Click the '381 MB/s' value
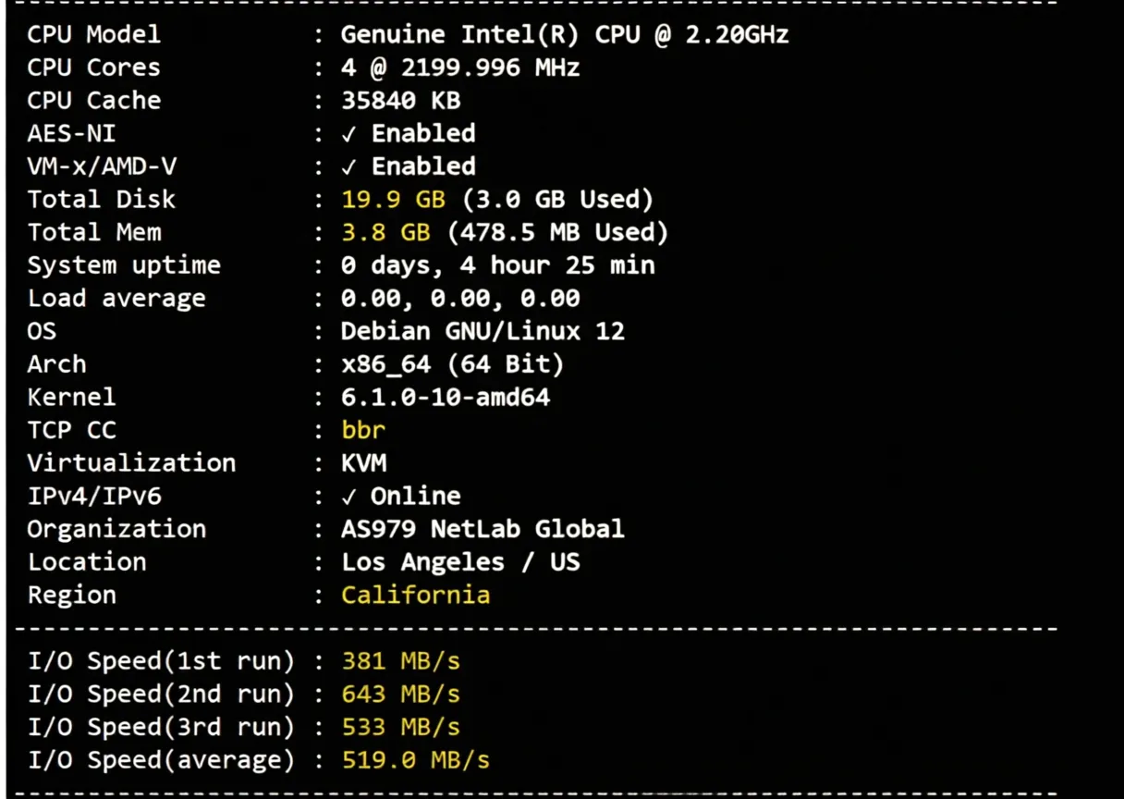Viewport: 1124px width, 799px height. (401, 661)
